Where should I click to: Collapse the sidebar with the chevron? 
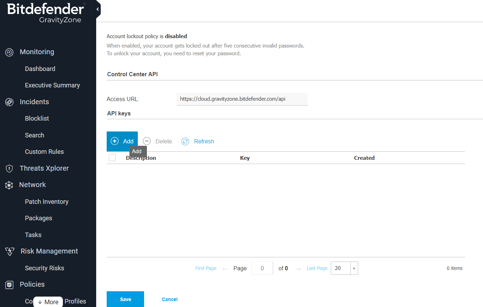(98, 9)
